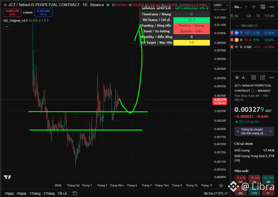Click the 1M performance box -15.55%

click(254, 179)
